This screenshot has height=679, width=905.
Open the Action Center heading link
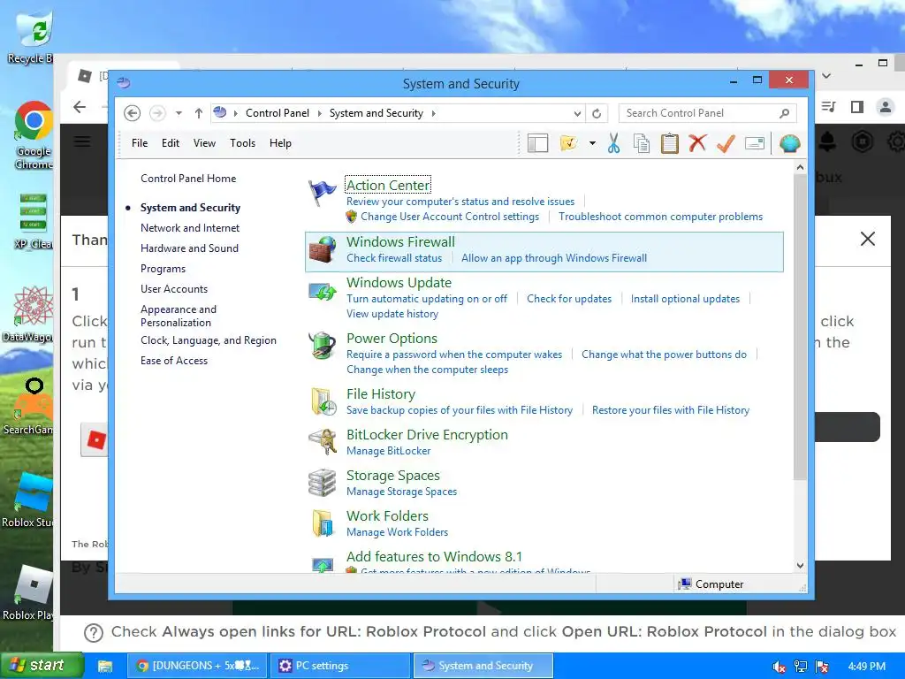click(x=388, y=186)
